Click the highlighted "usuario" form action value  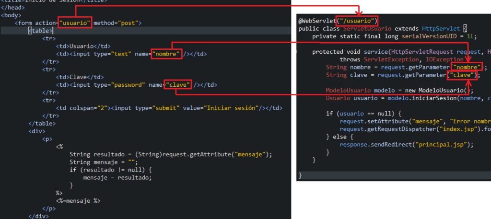tap(75, 23)
